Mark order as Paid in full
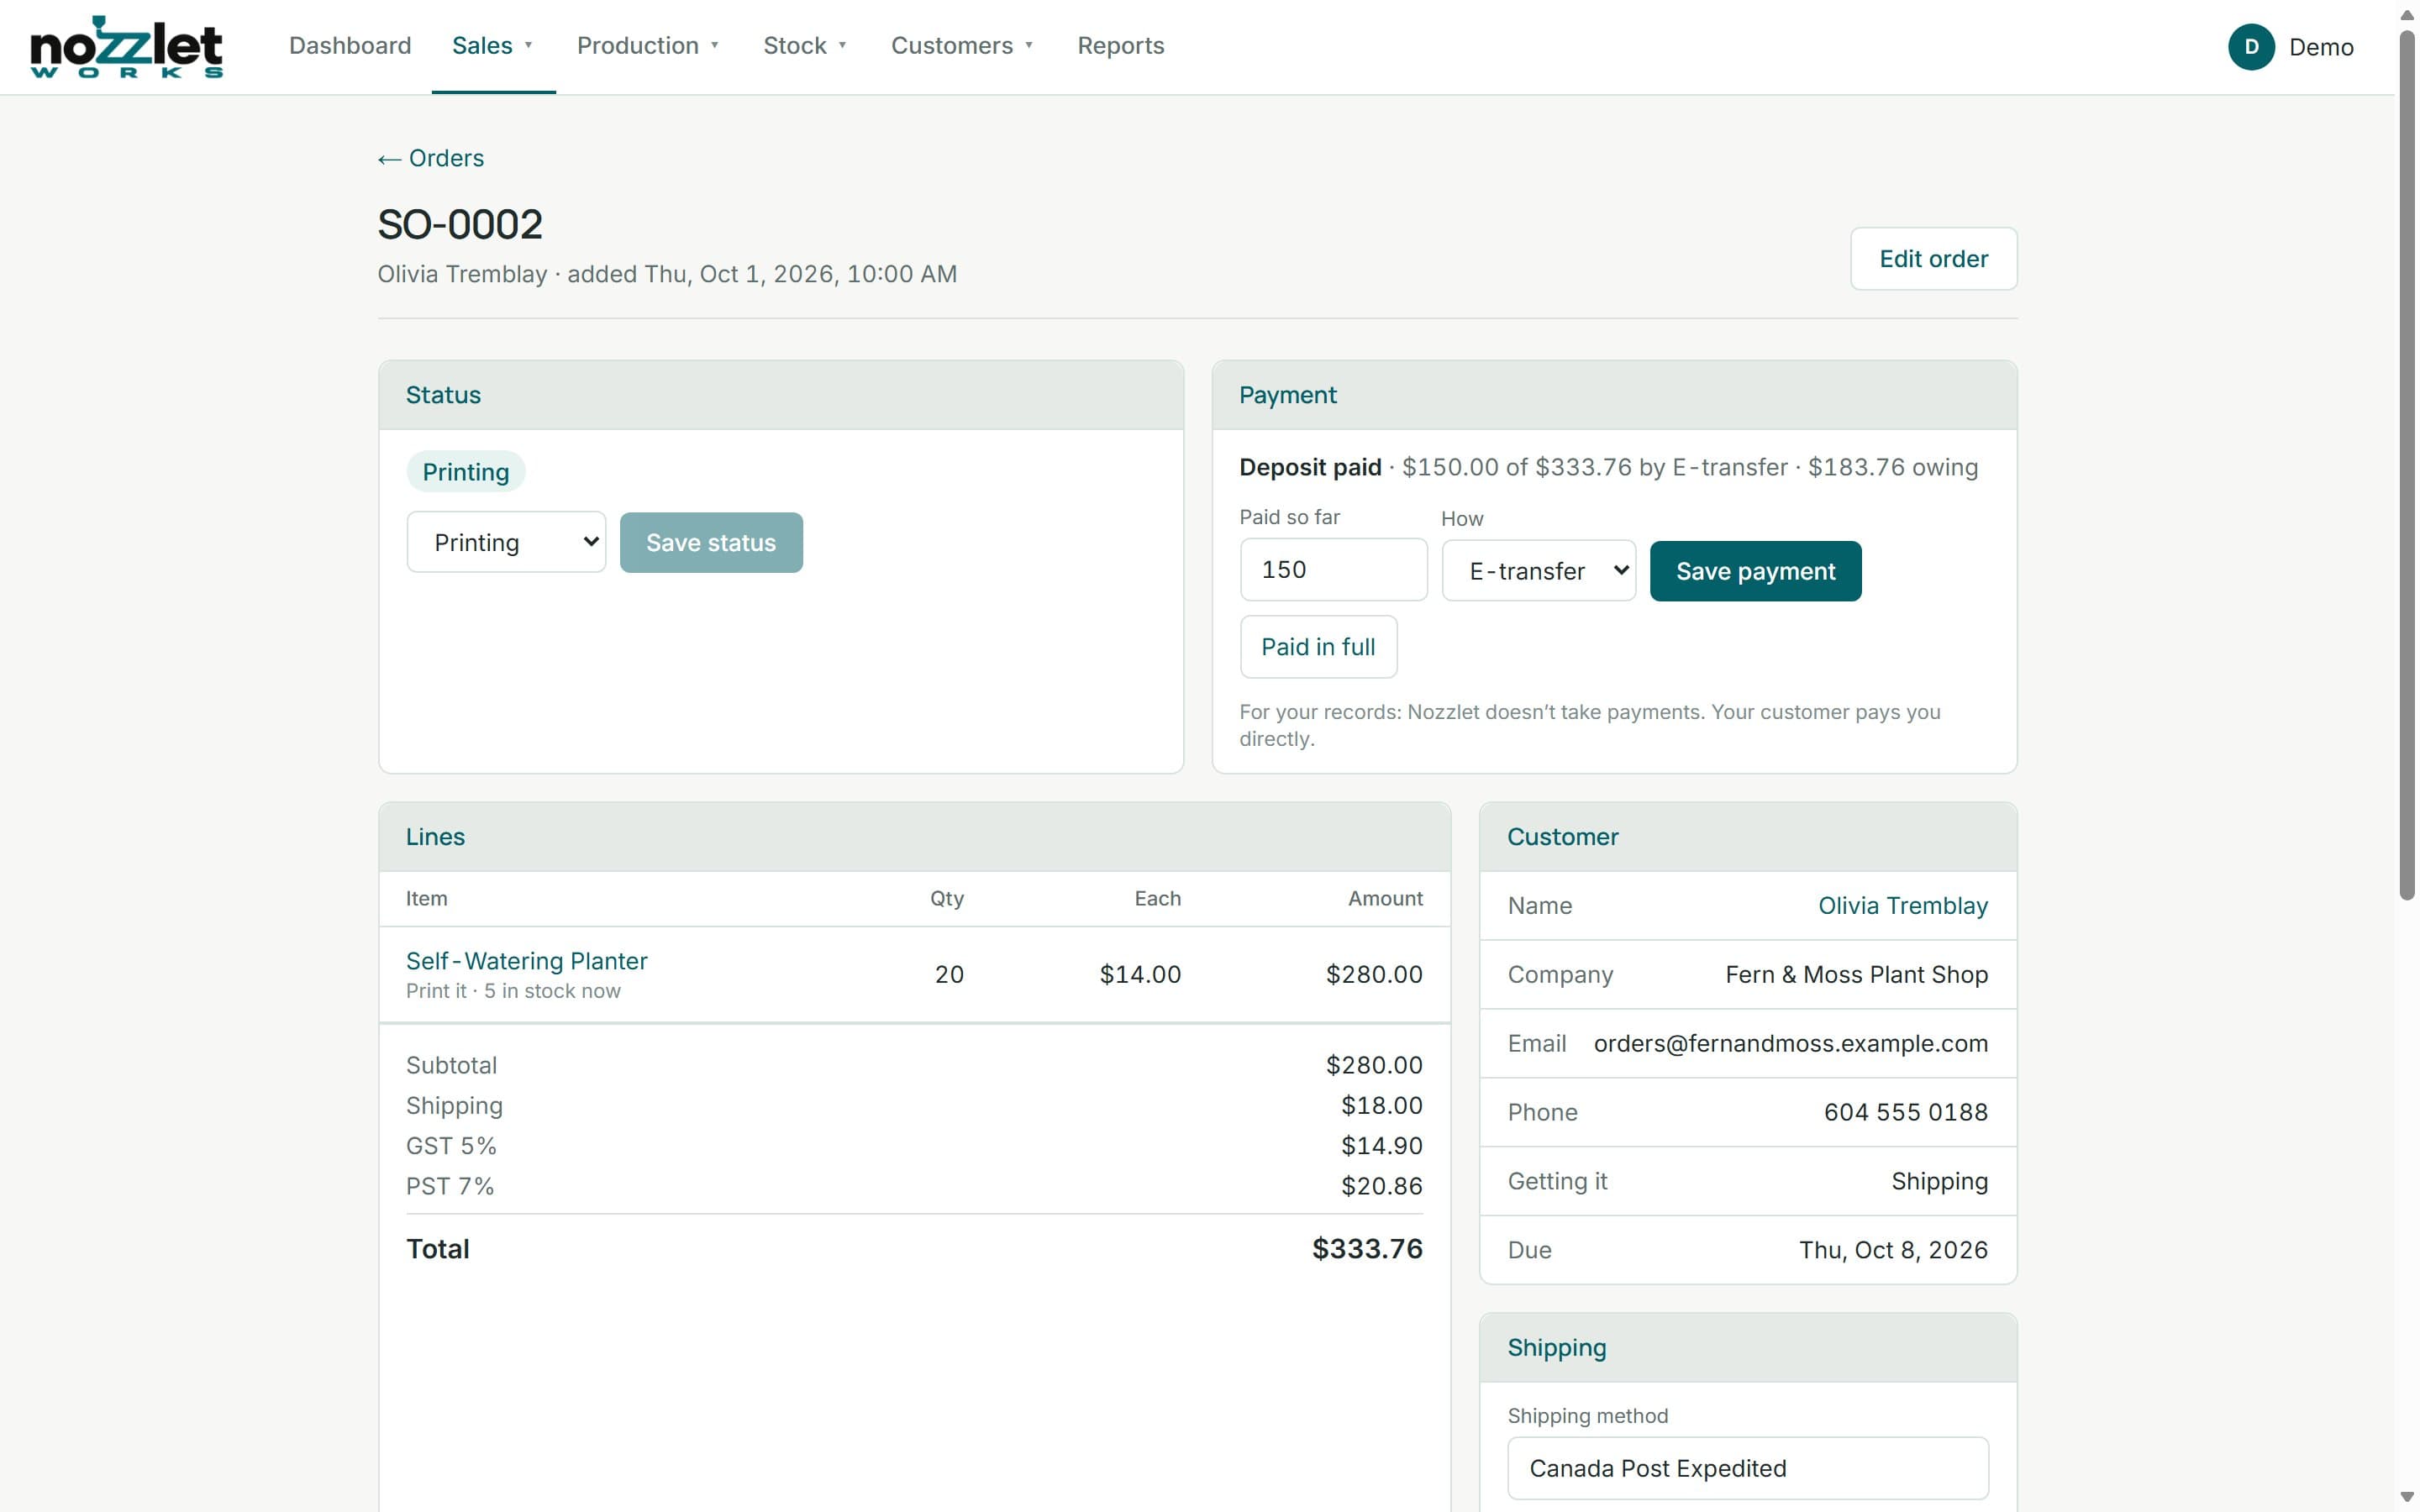The height and width of the screenshot is (1512, 2420). click(x=1318, y=647)
